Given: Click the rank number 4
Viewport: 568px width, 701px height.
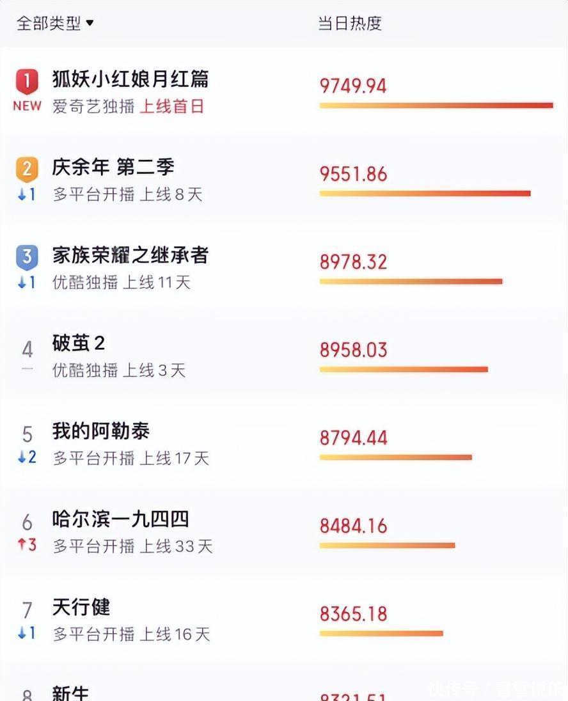Looking at the screenshot, I should coord(28,349).
